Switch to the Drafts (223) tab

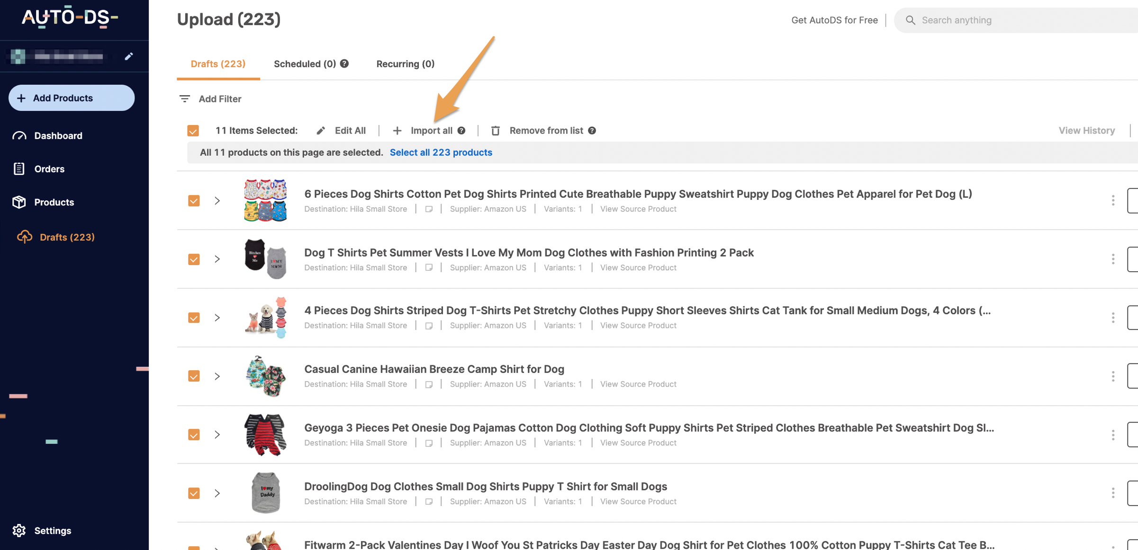[218, 64]
